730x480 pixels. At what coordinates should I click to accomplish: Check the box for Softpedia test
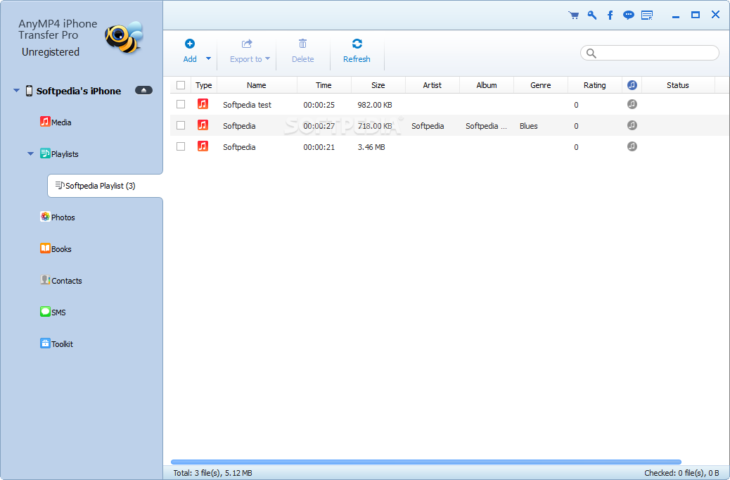pyautogui.click(x=181, y=104)
